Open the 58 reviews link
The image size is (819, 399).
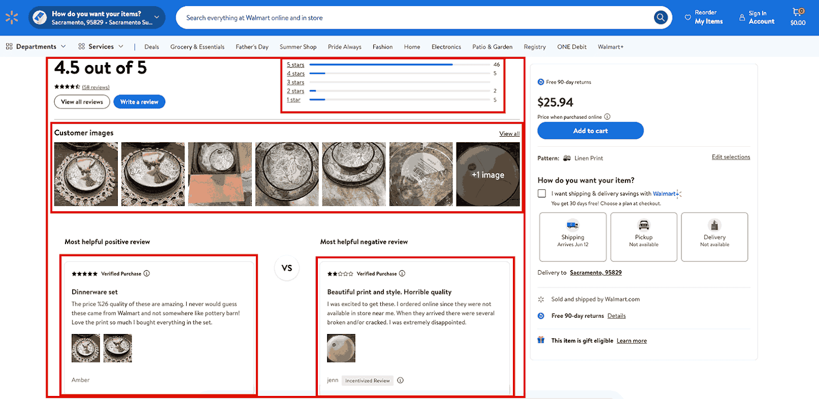(96, 87)
